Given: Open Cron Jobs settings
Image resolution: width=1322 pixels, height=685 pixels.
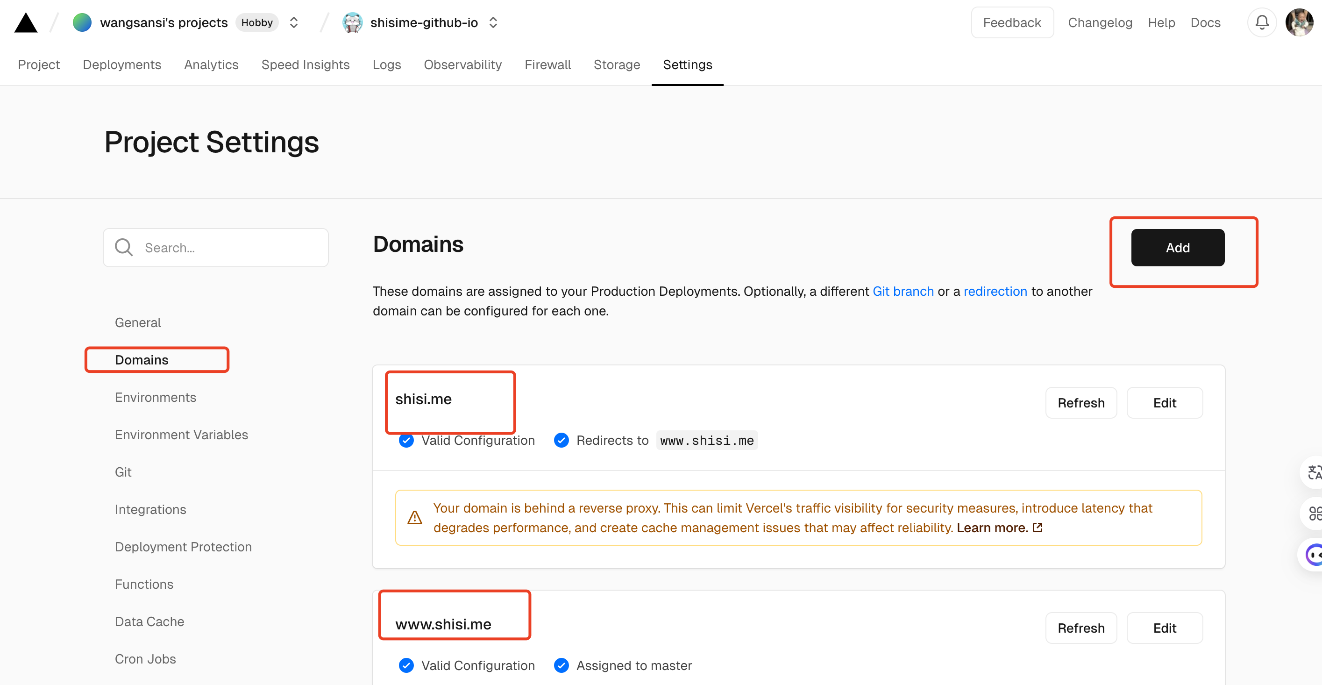Looking at the screenshot, I should tap(145, 659).
